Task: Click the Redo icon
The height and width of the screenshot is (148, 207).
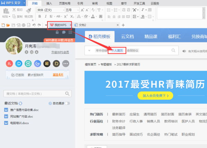Action: (39, 25)
